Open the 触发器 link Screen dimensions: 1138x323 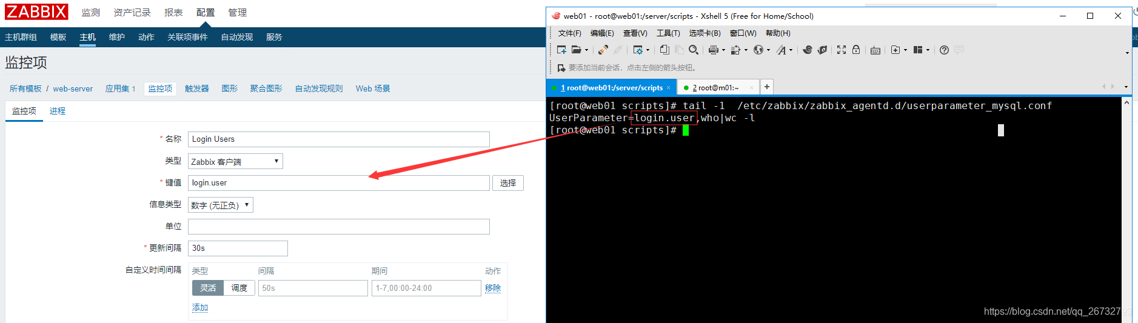[x=197, y=88]
